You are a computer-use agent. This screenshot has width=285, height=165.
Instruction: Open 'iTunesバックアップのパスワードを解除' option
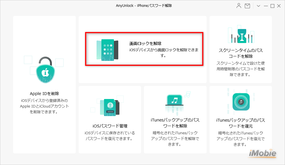click(175, 123)
